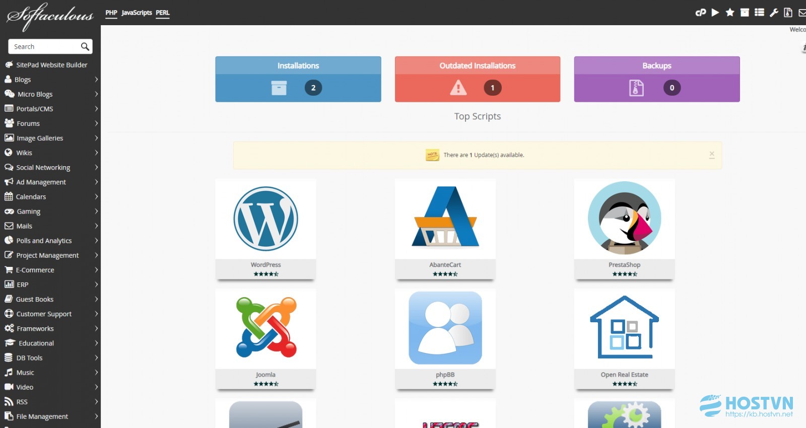The height and width of the screenshot is (428, 806).
Task: Click the Video camera icon
Action: tap(9, 387)
